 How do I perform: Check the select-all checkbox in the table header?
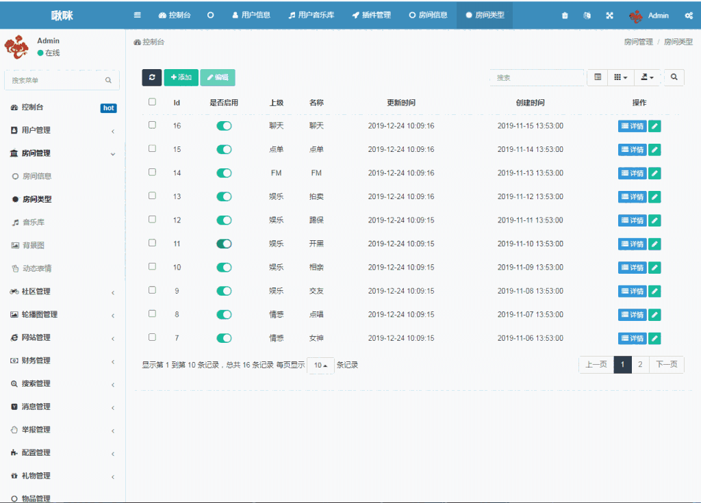point(152,101)
